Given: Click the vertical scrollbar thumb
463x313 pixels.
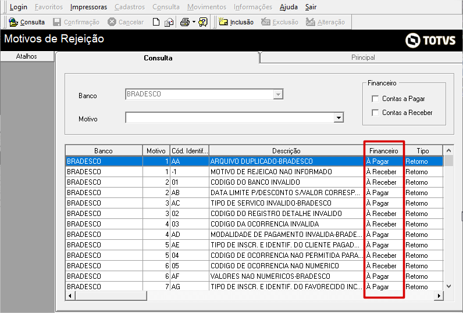Looking at the screenshot, I should pos(449,161).
